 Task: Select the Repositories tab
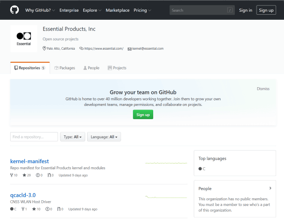(30, 68)
